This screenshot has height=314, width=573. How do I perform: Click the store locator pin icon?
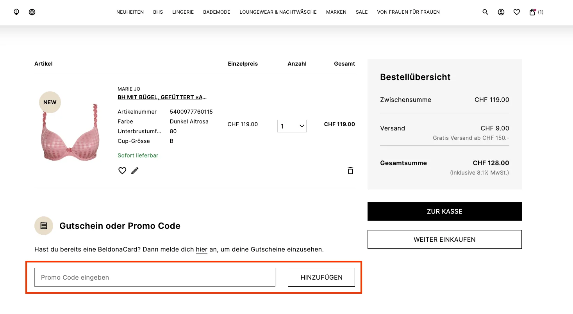coord(16,12)
